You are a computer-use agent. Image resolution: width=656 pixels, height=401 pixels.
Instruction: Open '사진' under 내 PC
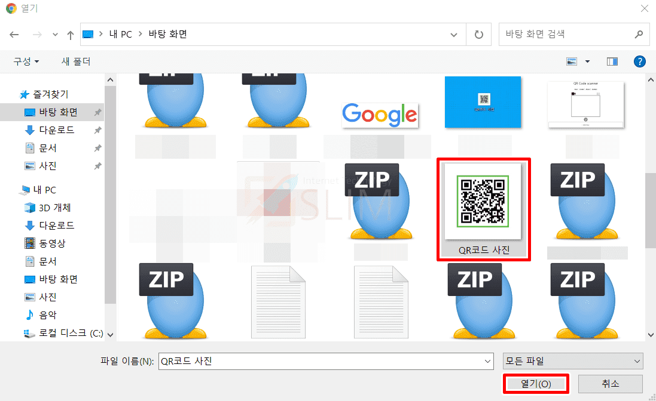[x=48, y=298]
